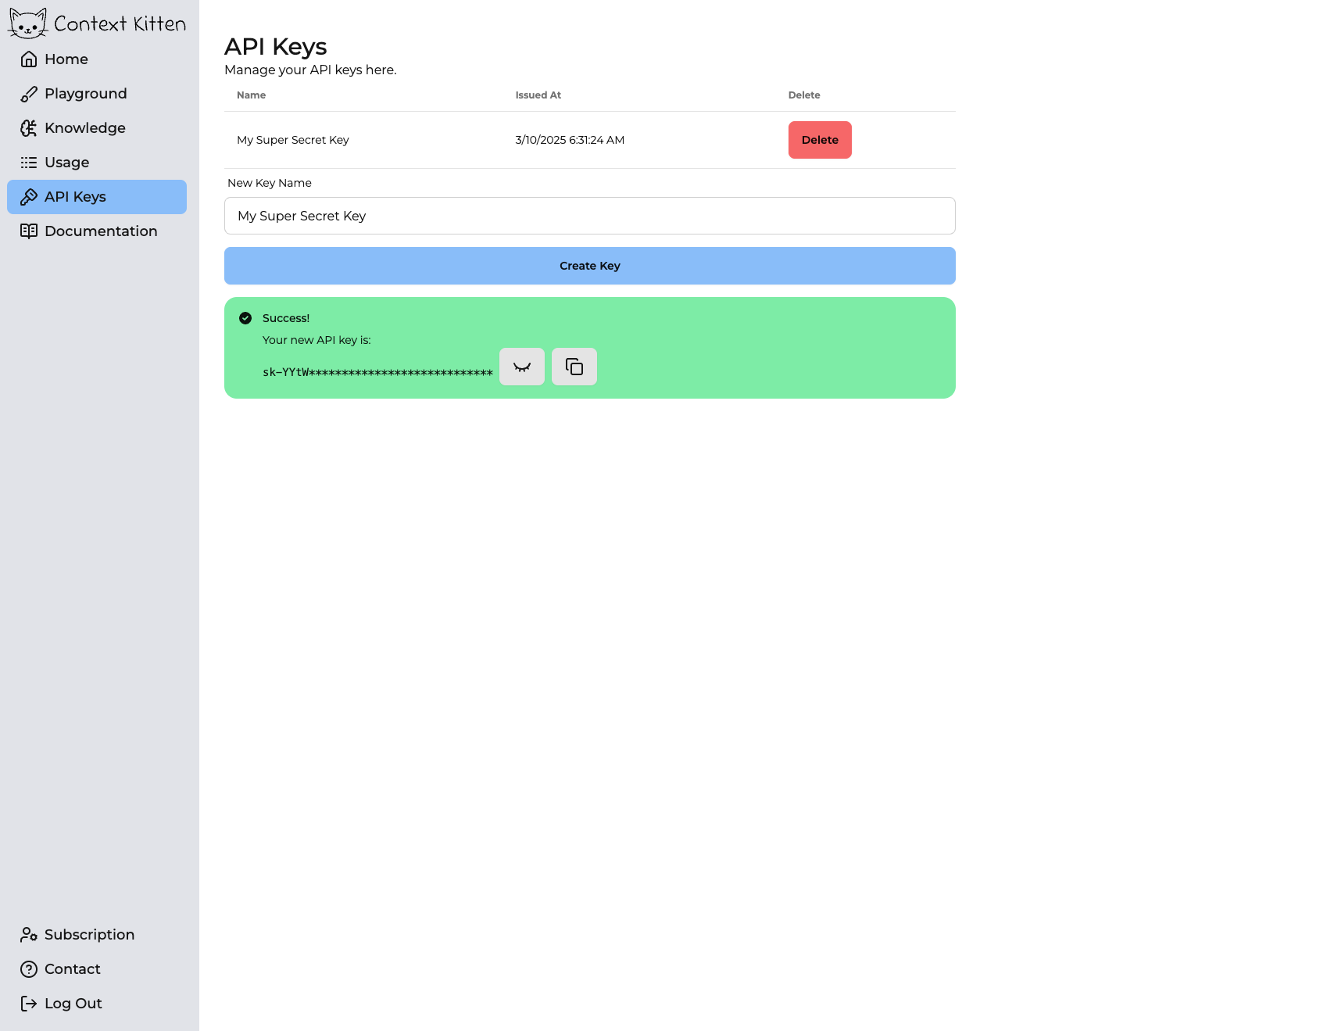Click the Issued At column header
The width and height of the screenshot is (1334, 1031).
(x=538, y=95)
